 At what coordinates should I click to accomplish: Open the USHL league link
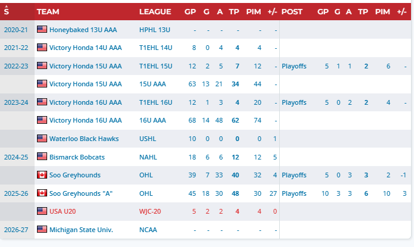pos(147,139)
